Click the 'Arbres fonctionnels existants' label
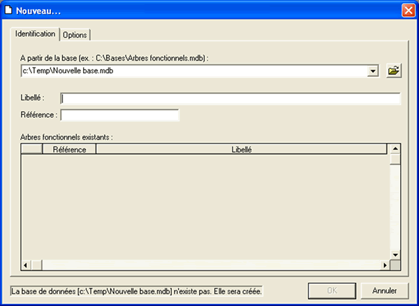This screenshot has height=306, width=419. 66,137
